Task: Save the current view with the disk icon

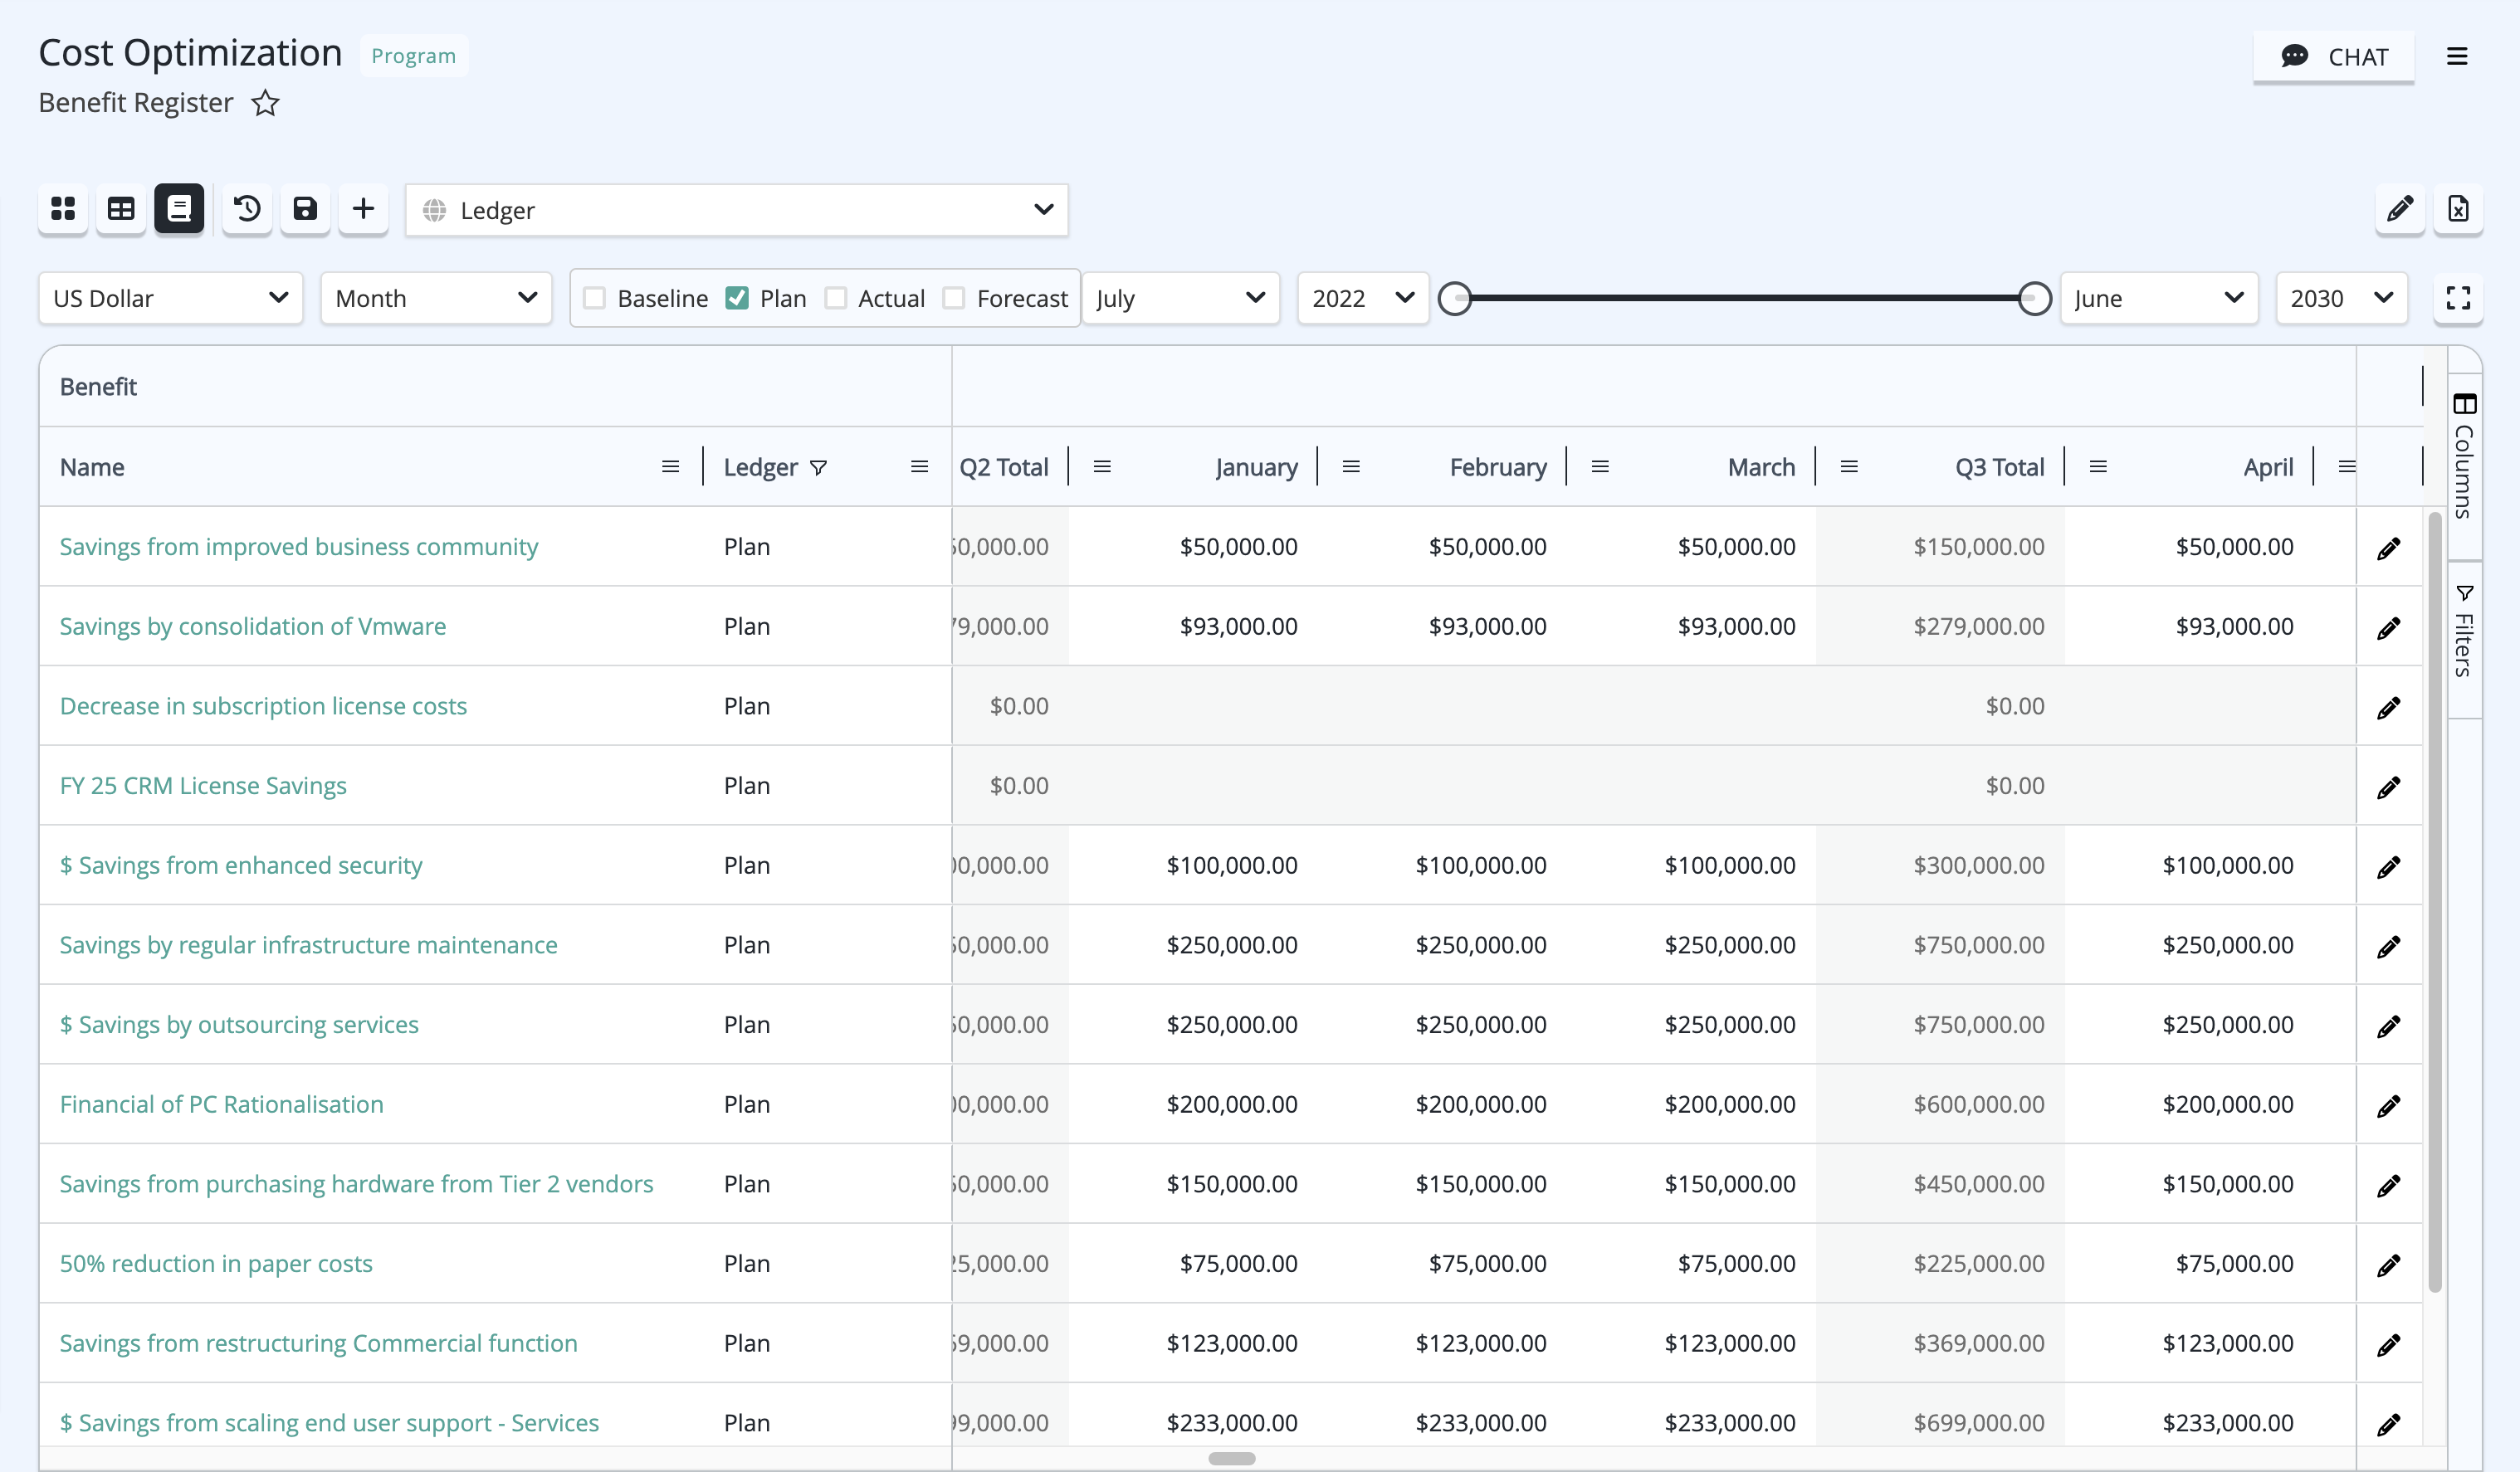Action: pyautogui.click(x=305, y=209)
